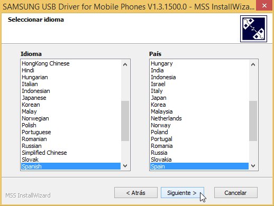Choose Russia as country
This screenshot has width=274, height=206.
pyautogui.click(x=199, y=153)
